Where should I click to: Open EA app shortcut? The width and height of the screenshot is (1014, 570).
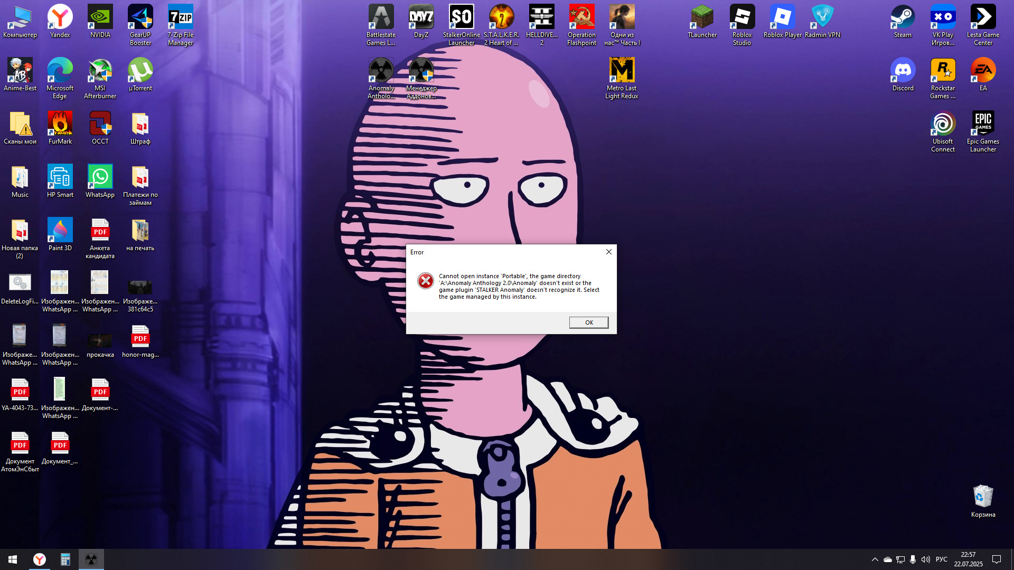tap(983, 74)
